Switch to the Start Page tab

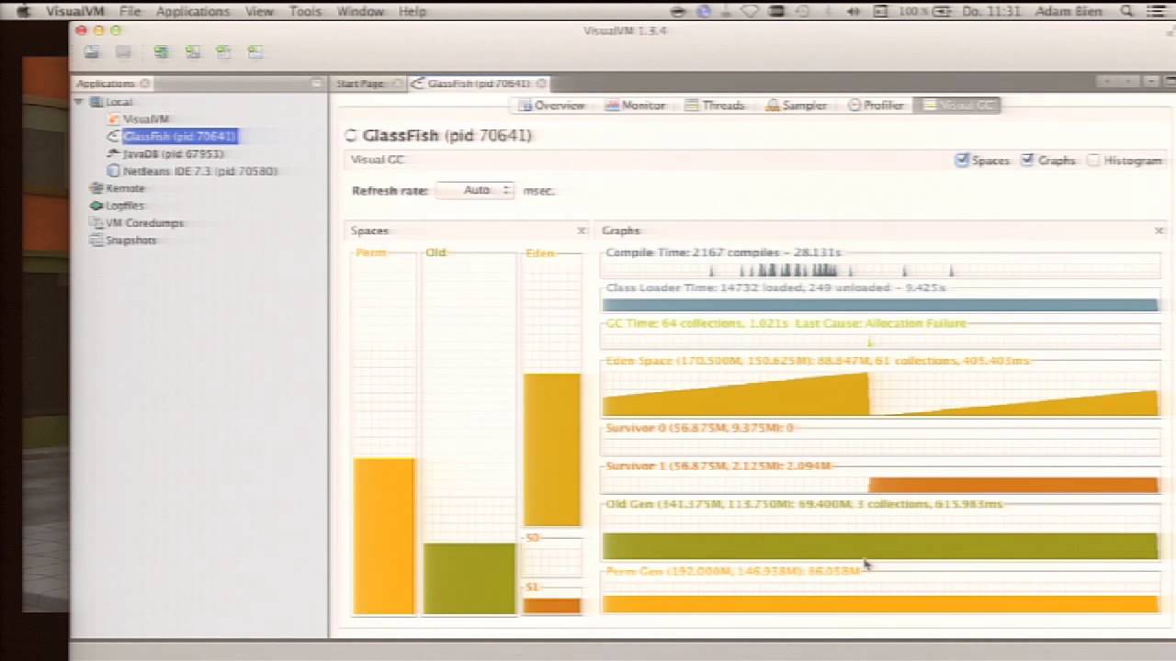[x=359, y=84]
